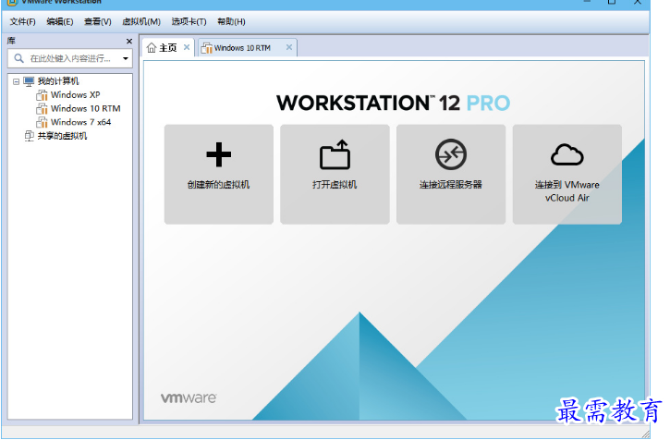Select 共享的虚拟机 in the library tree

click(62, 136)
